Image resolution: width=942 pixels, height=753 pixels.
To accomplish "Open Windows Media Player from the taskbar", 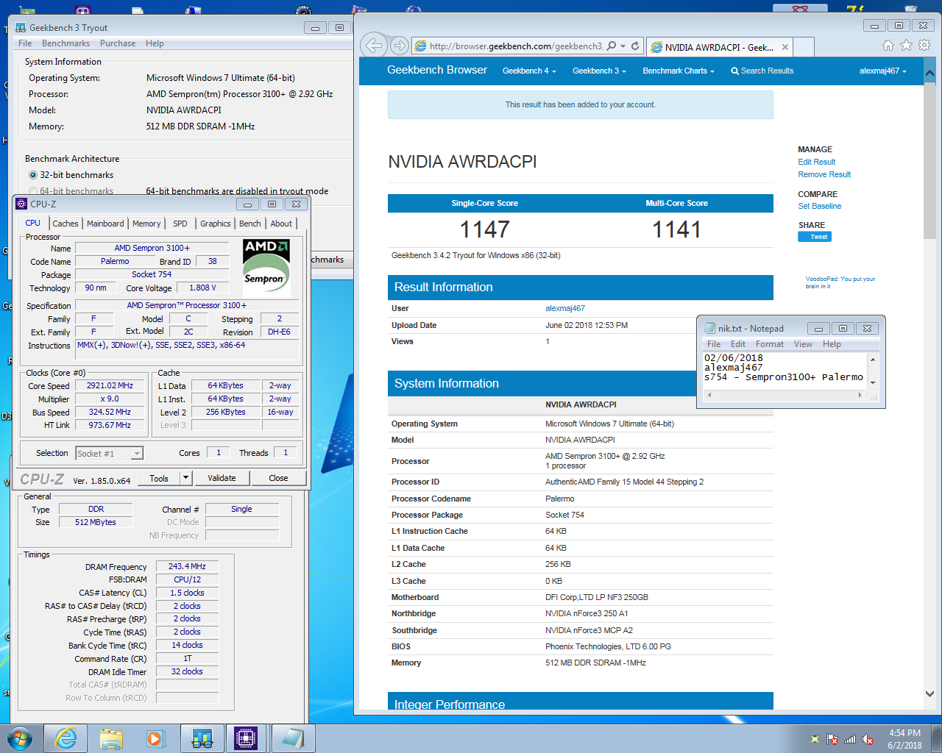I will tap(155, 738).
